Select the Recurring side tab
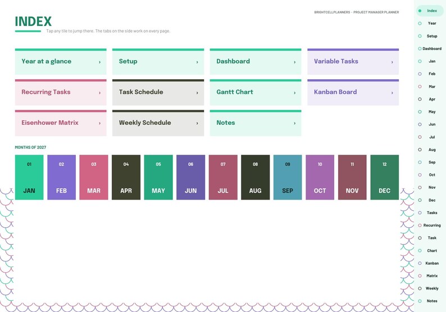 [430, 225]
